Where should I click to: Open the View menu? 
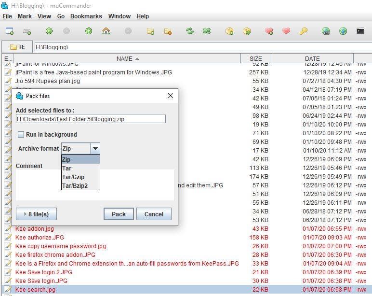point(44,16)
